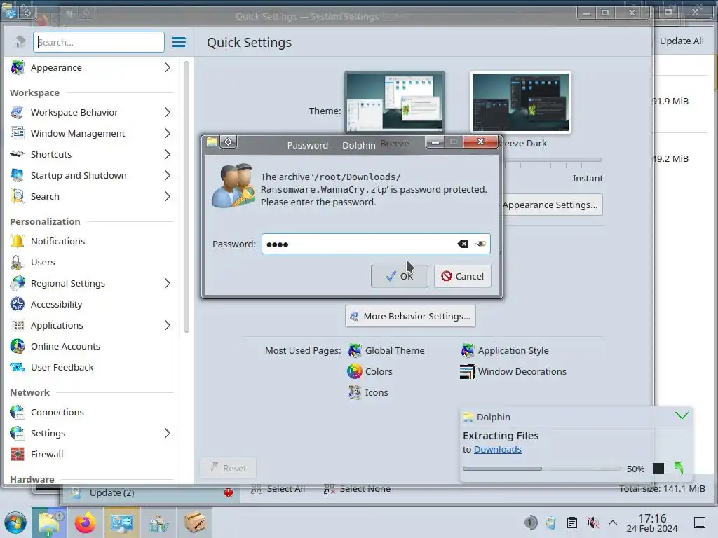Open Global Theme from Most Used Pages
Screen dimensions: 718x538
[386, 351]
